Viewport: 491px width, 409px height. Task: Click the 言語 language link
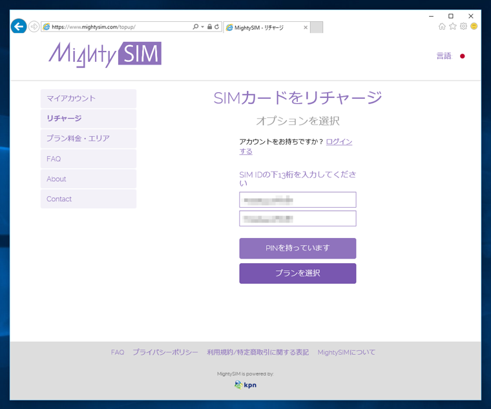pos(444,56)
